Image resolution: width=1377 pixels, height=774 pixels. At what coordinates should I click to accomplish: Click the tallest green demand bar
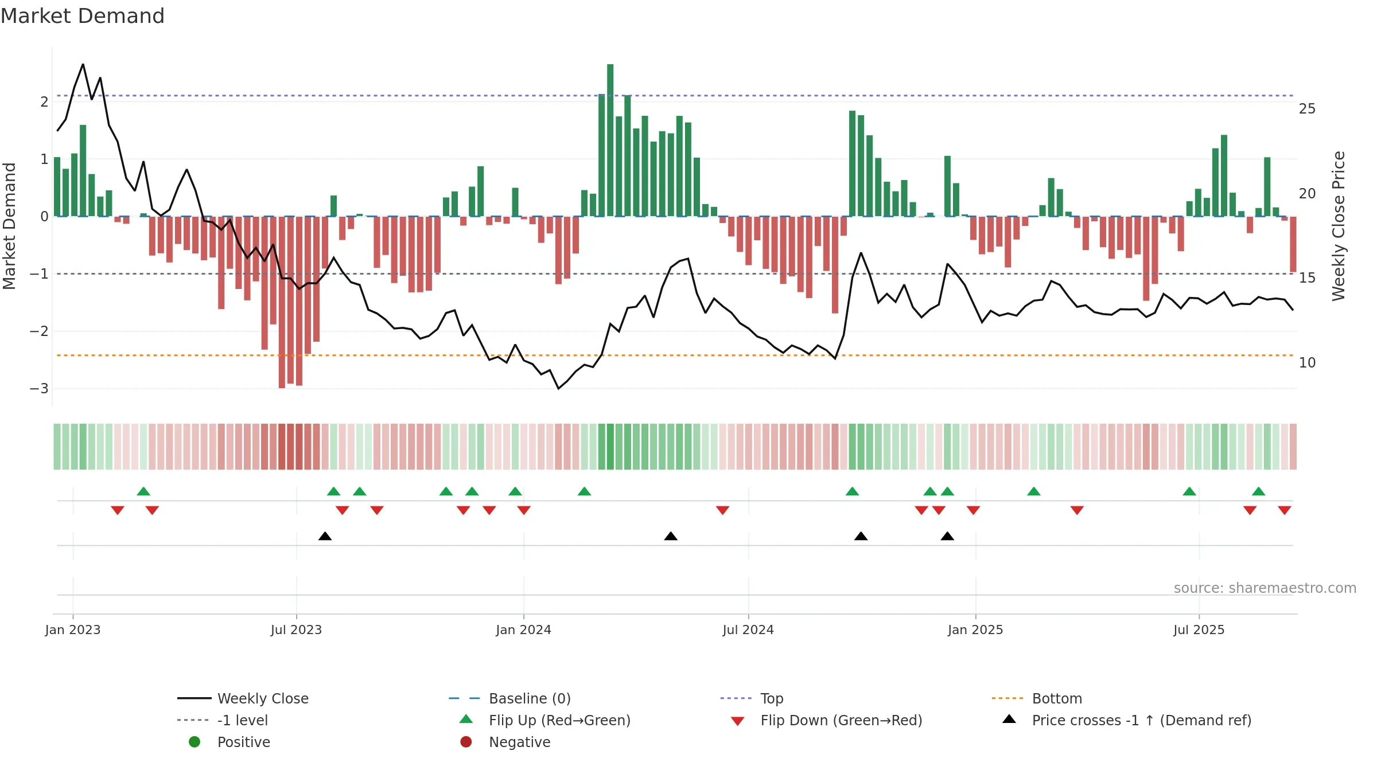[x=610, y=140]
